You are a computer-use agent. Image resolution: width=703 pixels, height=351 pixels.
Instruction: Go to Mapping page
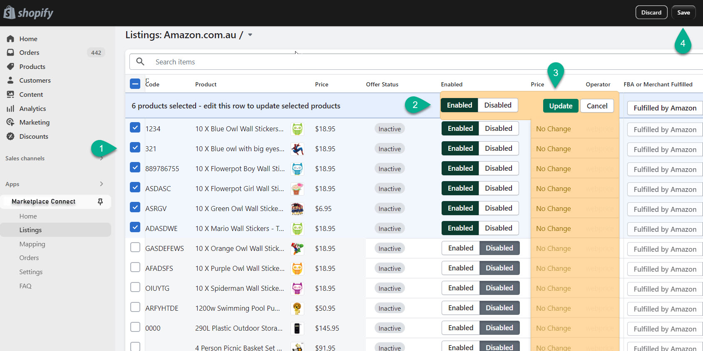tap(32, 244)
